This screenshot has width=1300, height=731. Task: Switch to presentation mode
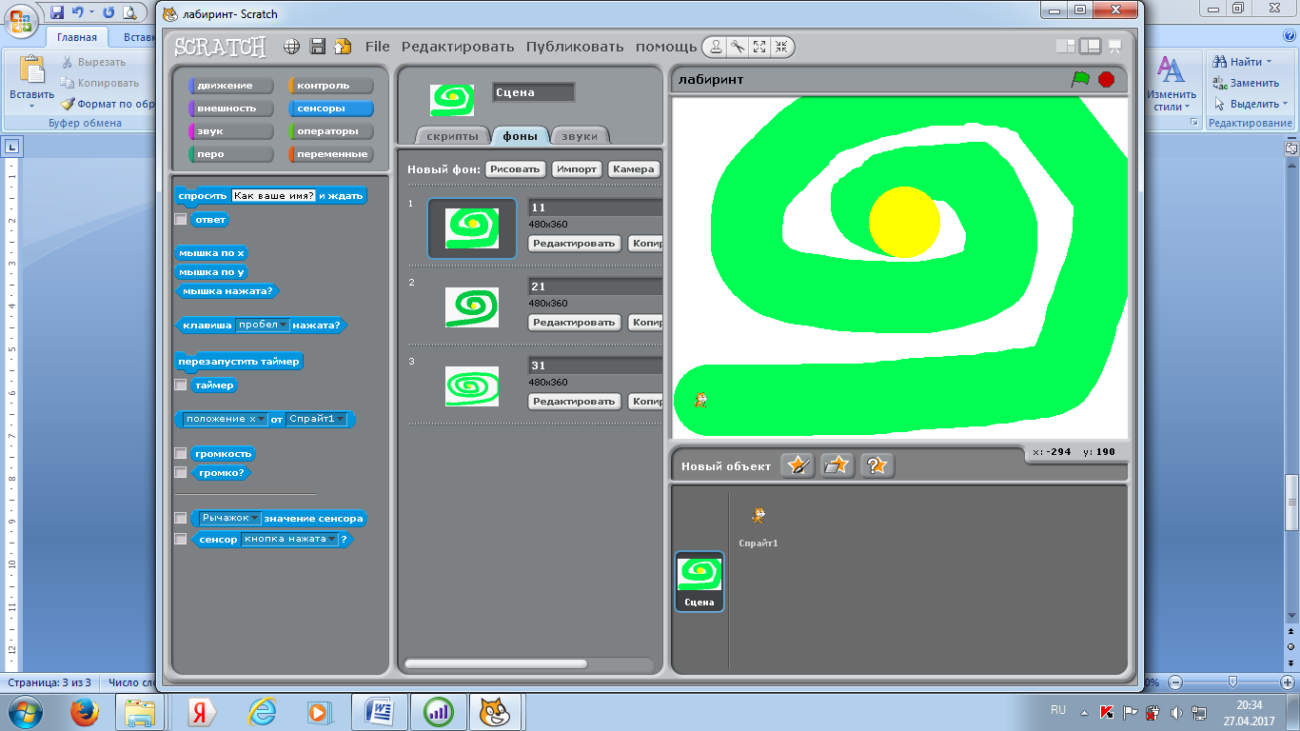pos(1114,46)
